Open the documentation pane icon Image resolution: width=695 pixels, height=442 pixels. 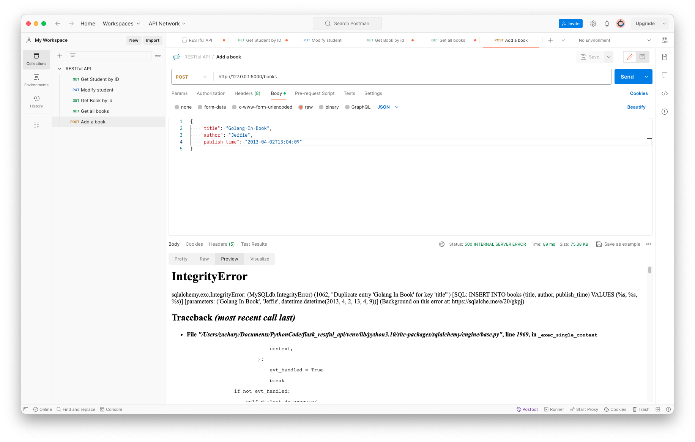click(665, 57)
